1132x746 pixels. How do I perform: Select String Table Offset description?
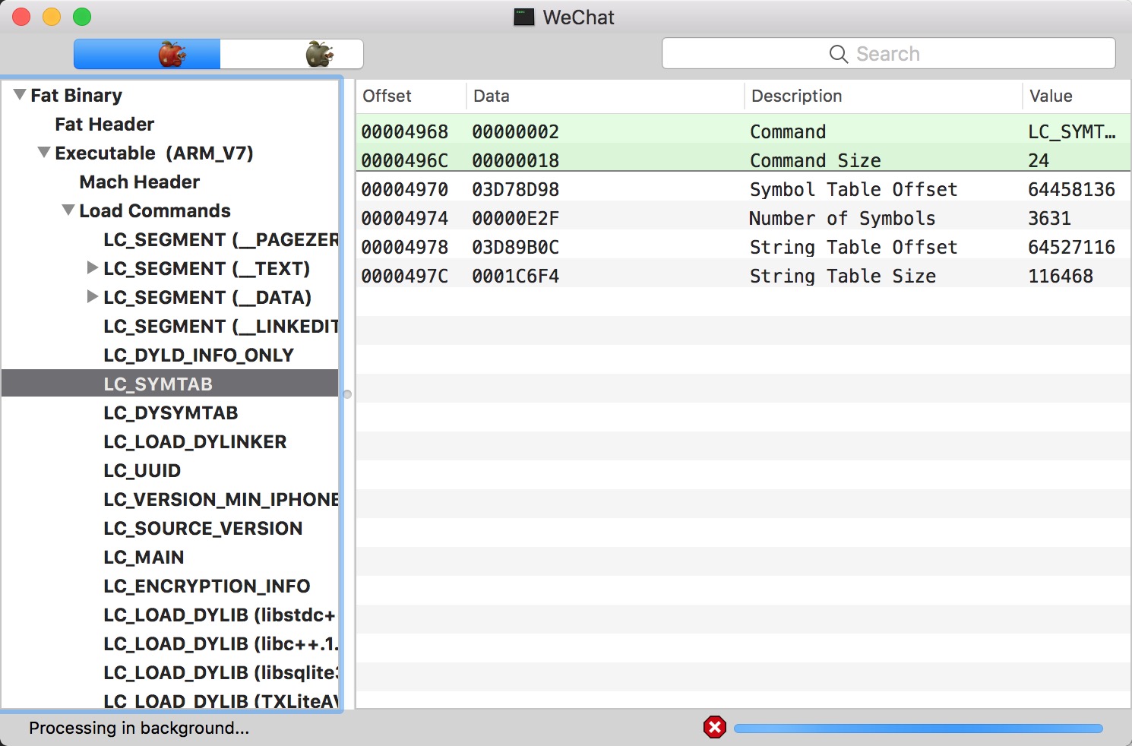[x=854, y=247]
